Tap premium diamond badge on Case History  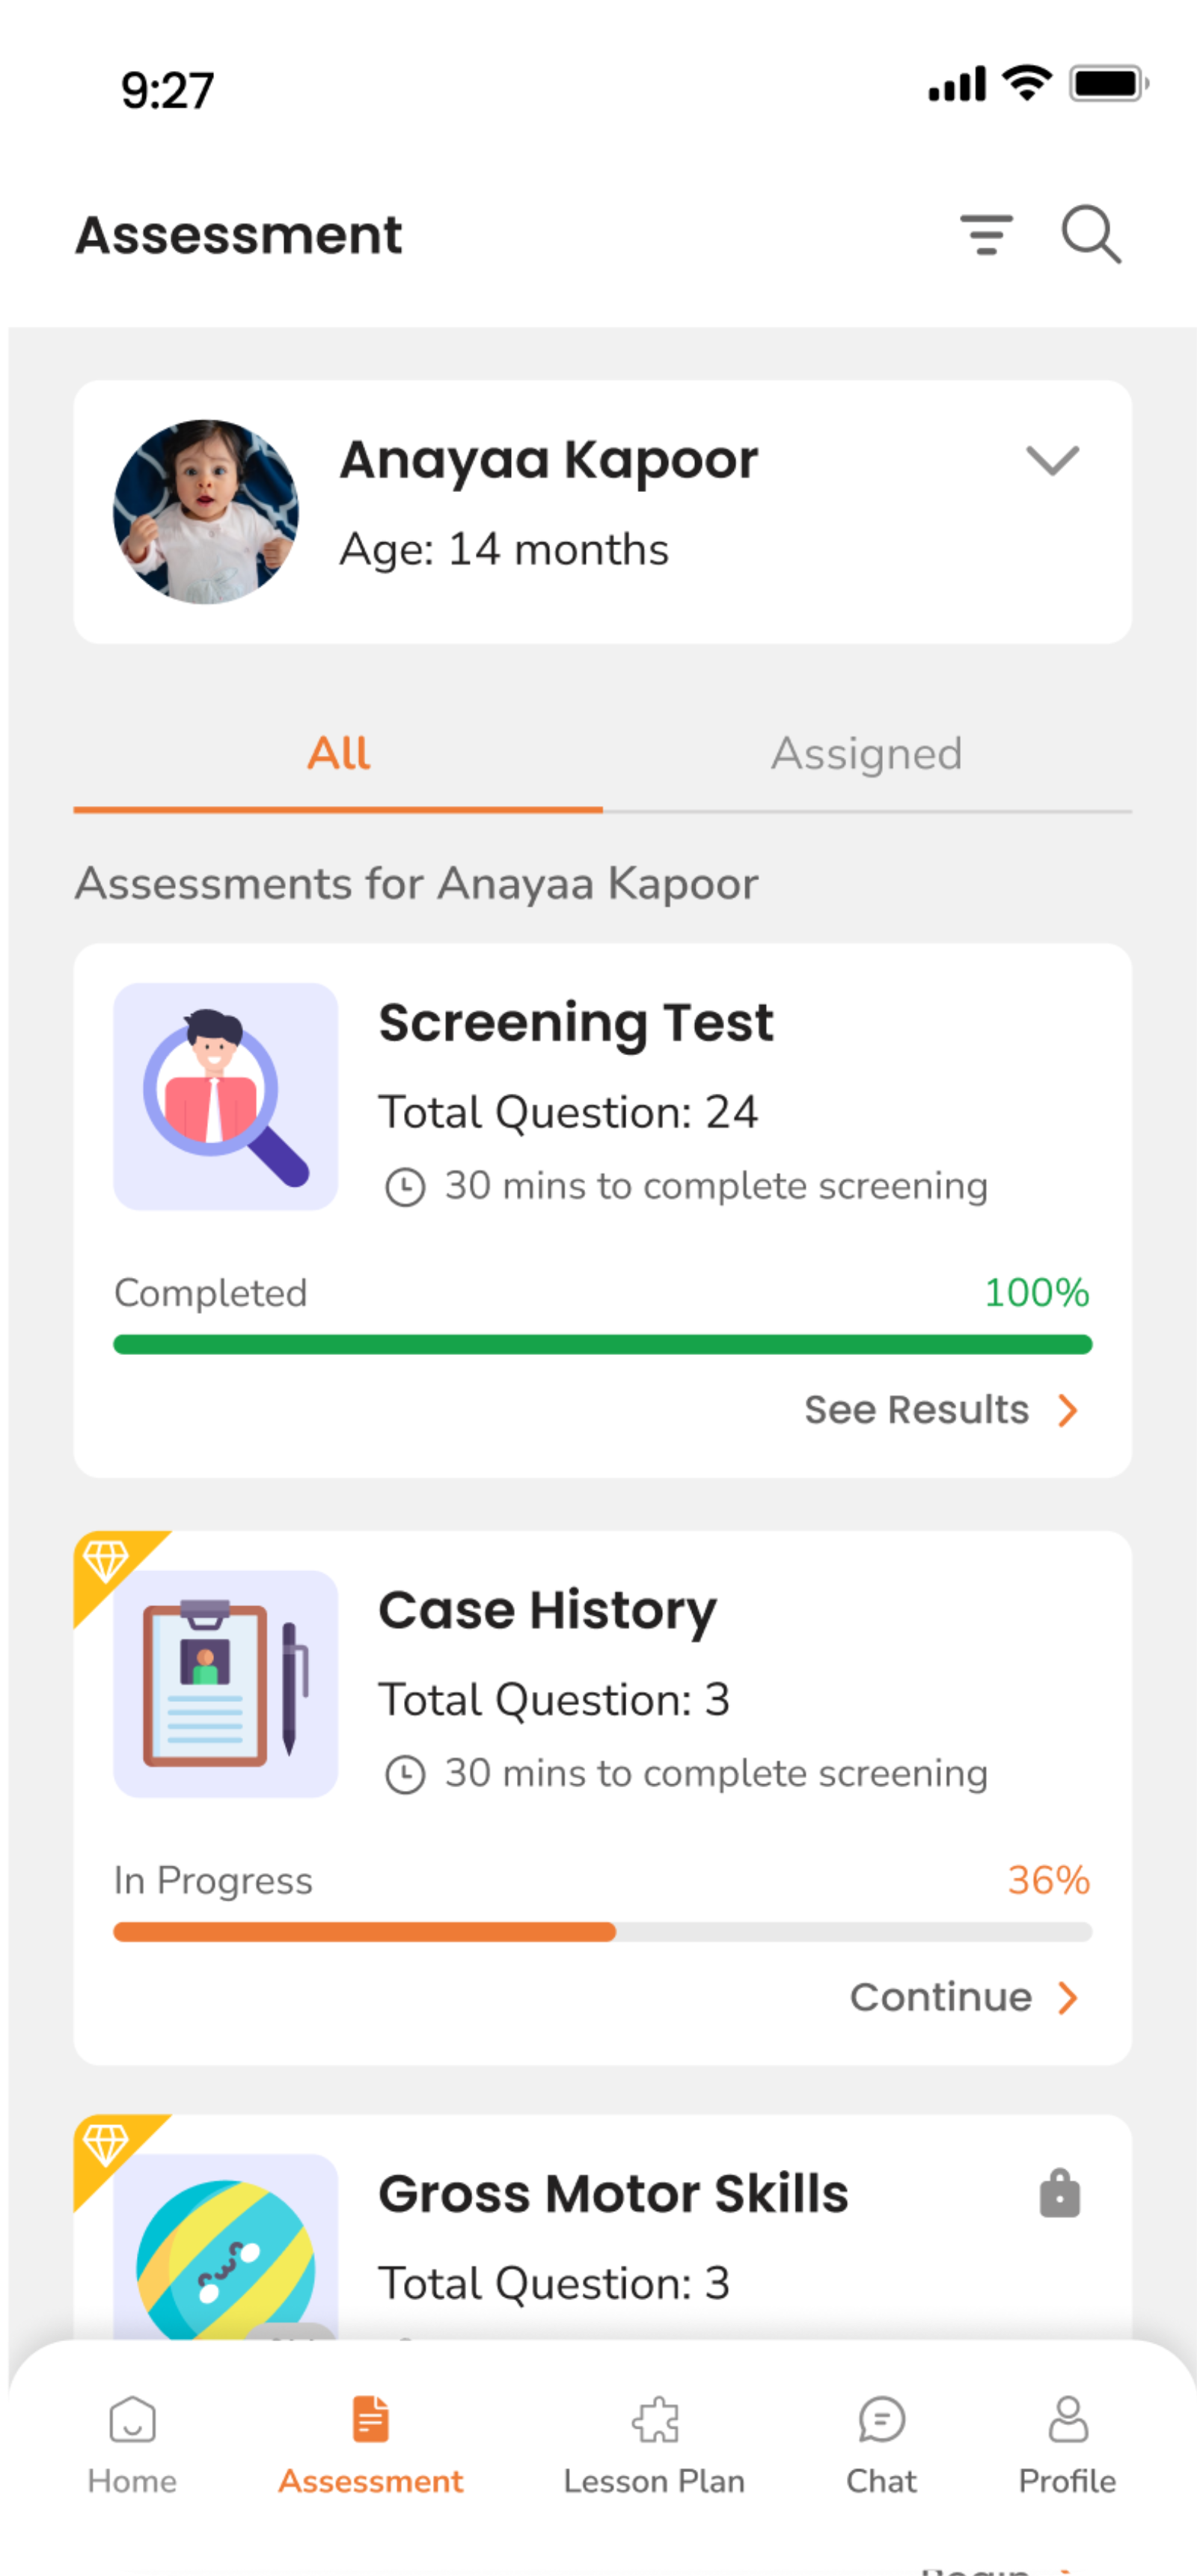(105, 1560)
